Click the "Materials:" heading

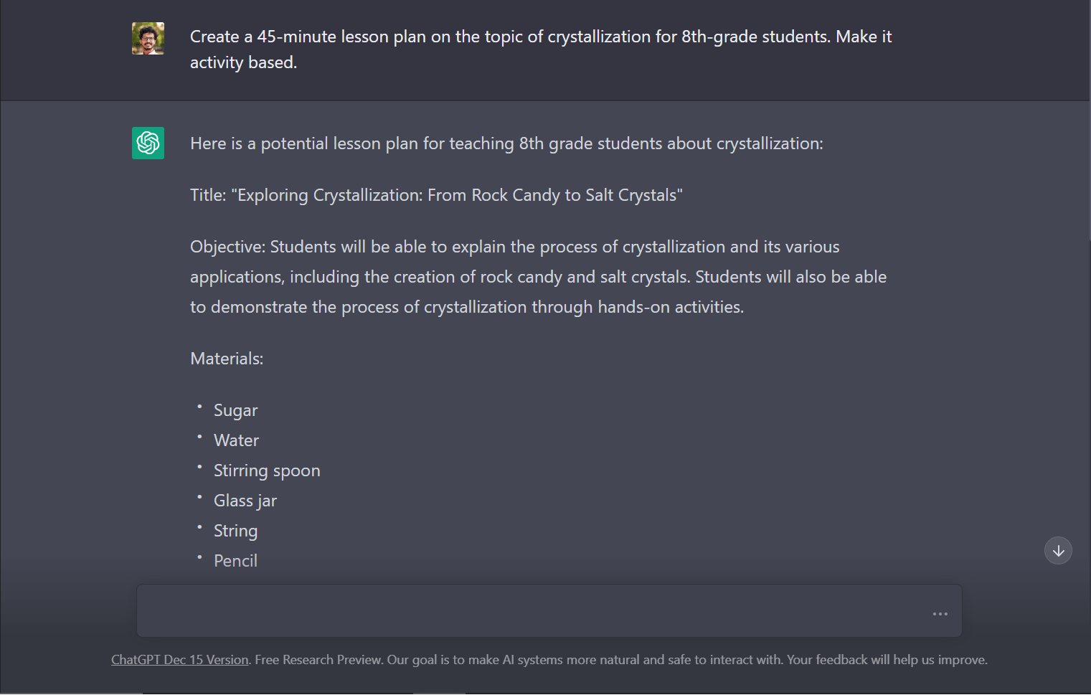click(x=227, y=359)
